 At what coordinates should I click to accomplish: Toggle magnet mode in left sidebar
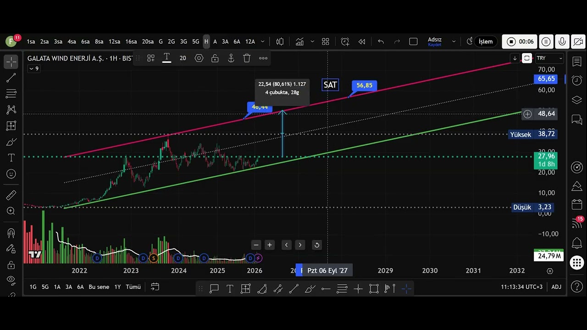[x=11, y=233]
